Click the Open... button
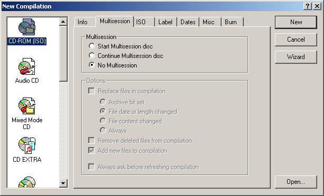 [296, 182]
